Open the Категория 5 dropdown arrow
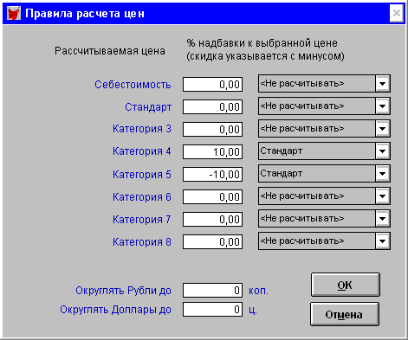The width and height of the screenshot is (408, 340). (x=383, y=174)
